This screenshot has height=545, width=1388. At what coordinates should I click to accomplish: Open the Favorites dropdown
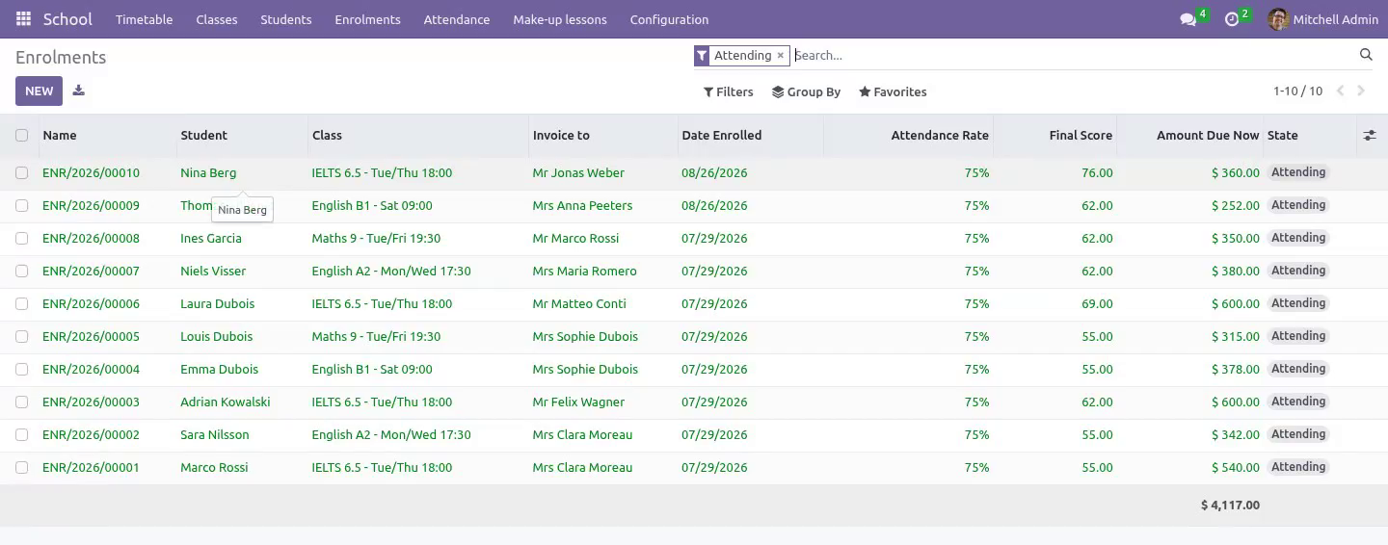pos(893,92)
